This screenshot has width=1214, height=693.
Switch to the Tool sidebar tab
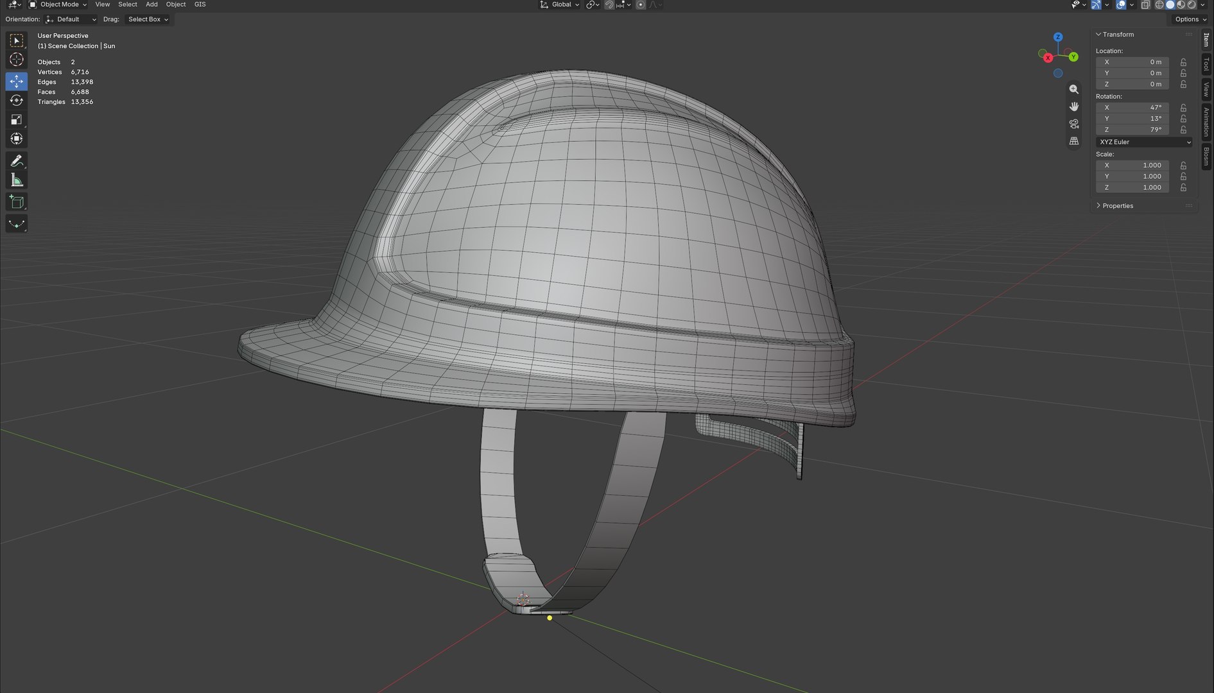point(1206,64)
